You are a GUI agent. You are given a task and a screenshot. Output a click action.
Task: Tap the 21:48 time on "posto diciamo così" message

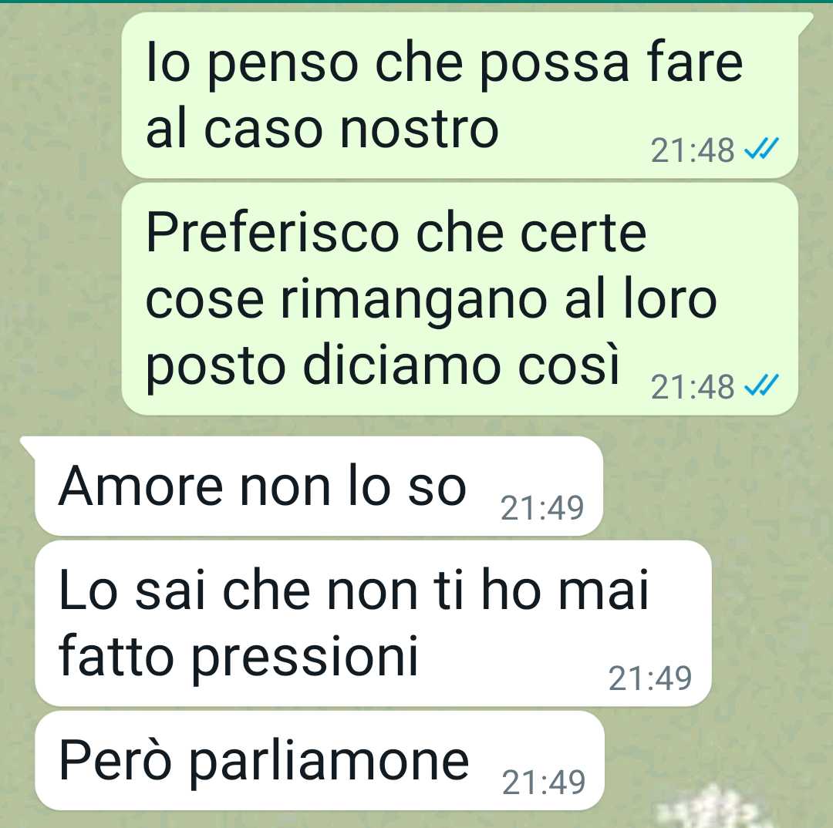tap(692, 387)
